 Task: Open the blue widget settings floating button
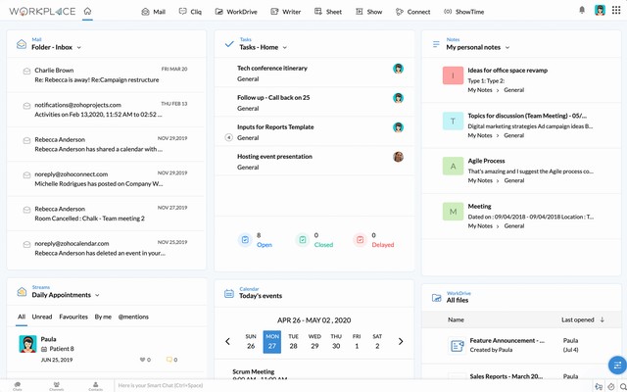pyautogui.click(x=617, y=366)
